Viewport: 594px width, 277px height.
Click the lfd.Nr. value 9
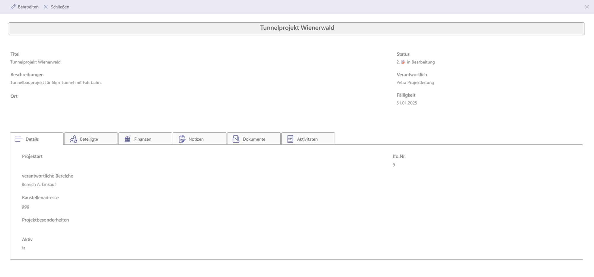click(x=394, y=165)
